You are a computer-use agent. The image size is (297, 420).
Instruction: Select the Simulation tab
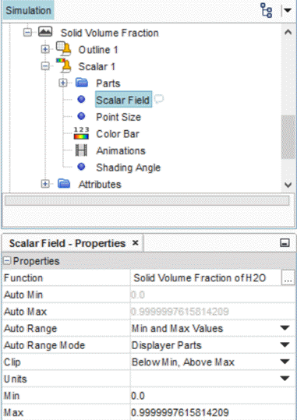(28, 10)
